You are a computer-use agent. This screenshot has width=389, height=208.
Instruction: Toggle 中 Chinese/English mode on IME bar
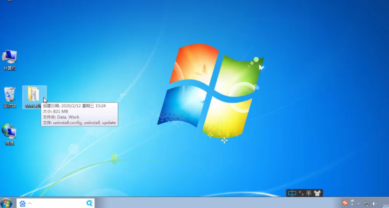(x=292, y=193)
